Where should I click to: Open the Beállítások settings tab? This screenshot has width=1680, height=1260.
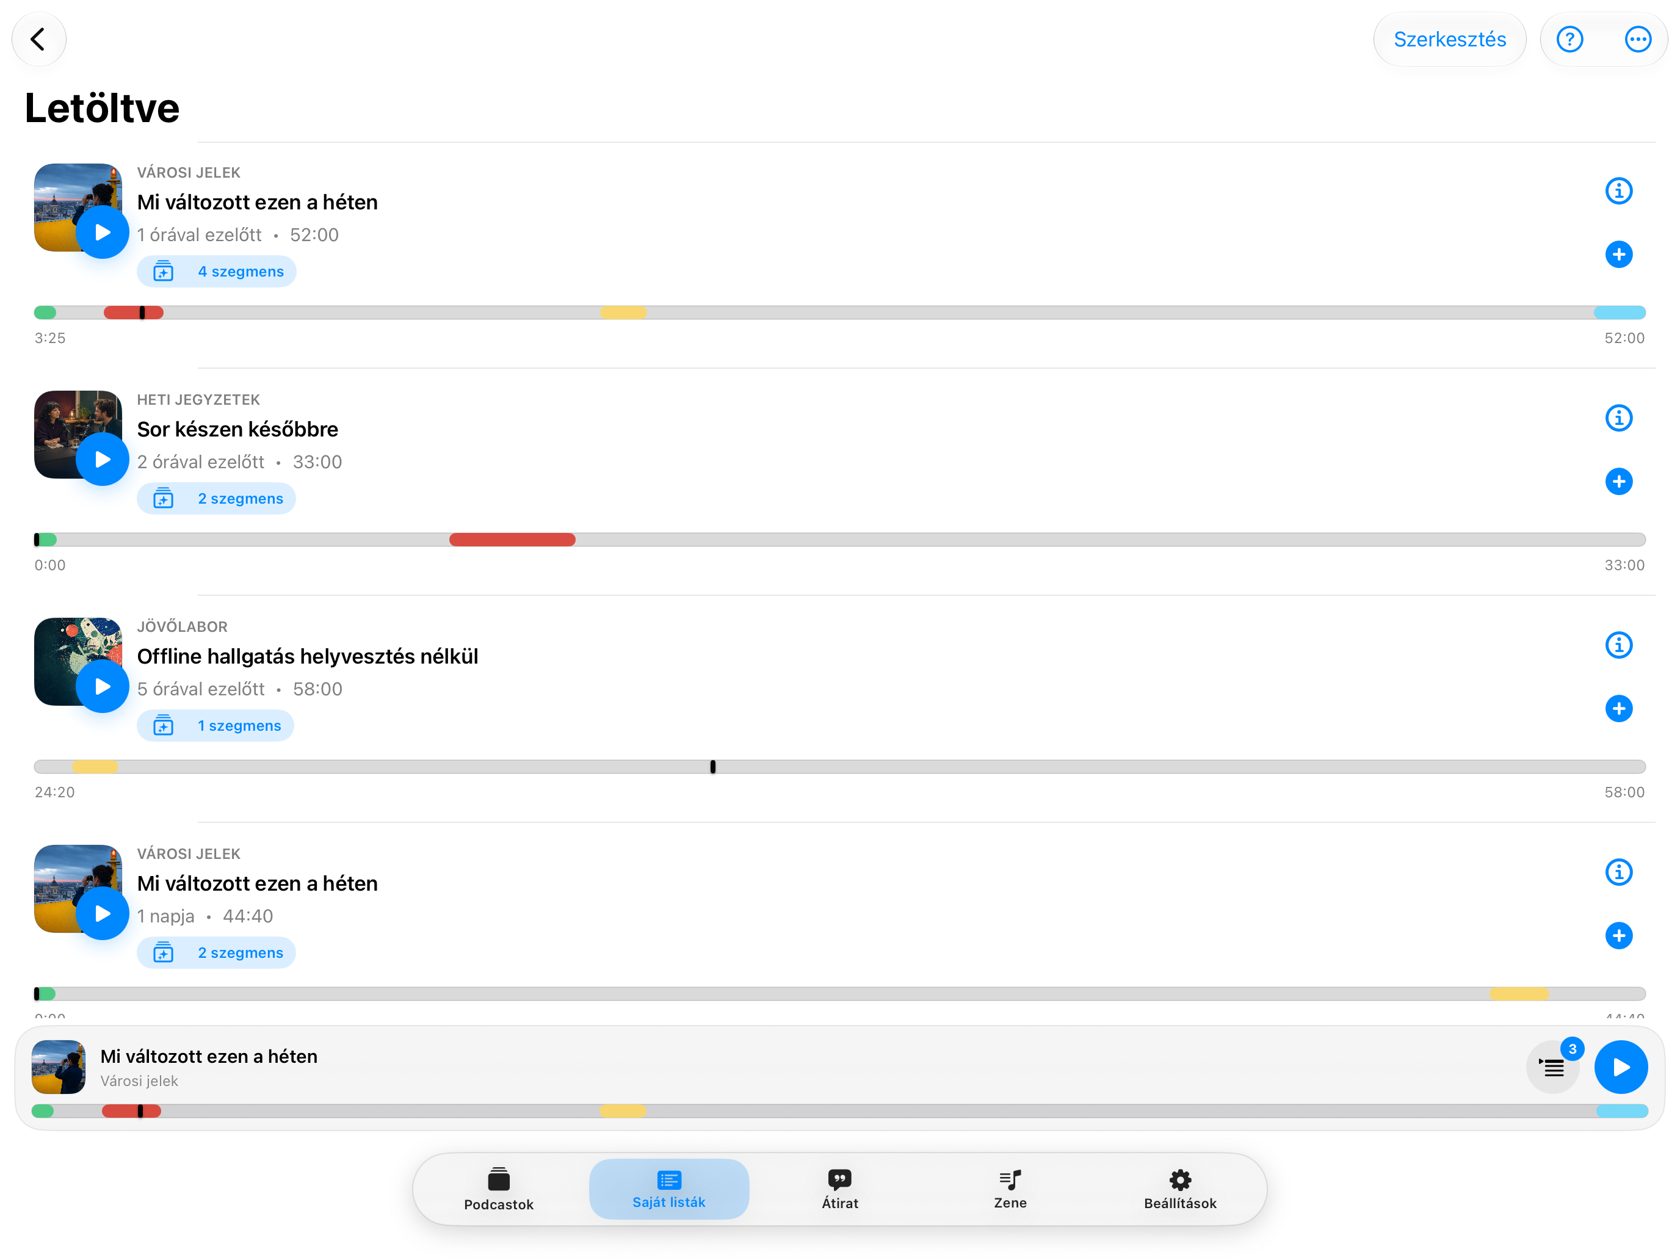click(x=1180, y=1189)
